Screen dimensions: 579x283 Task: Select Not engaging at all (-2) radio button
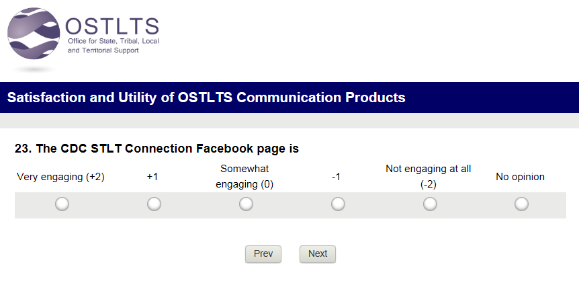[430, 204]
